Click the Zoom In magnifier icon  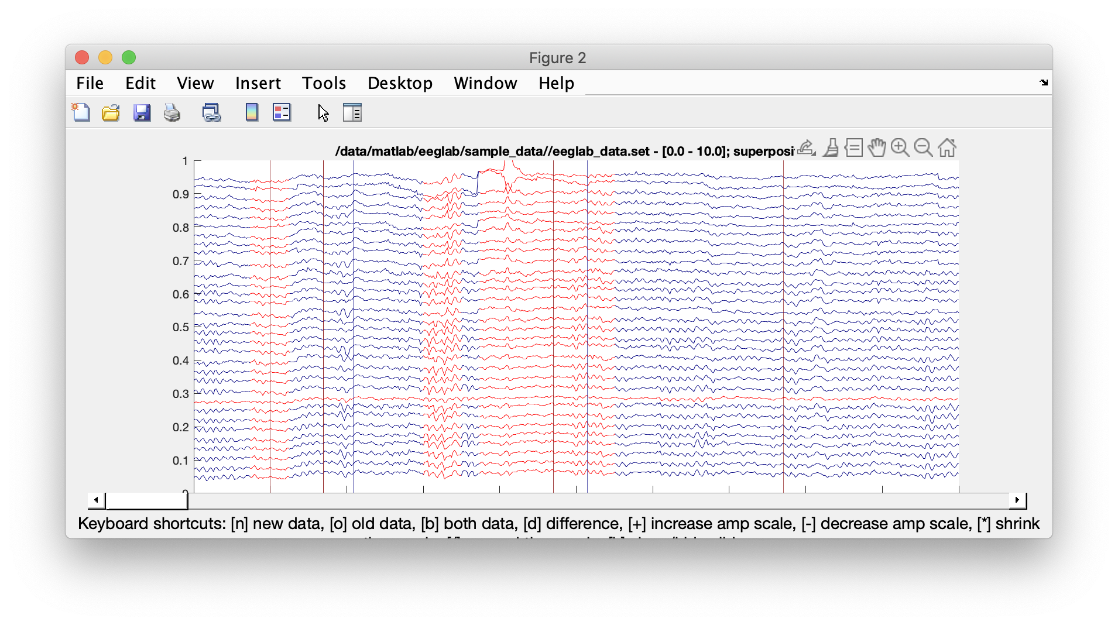pyautogui.click(x=900, y=148)
